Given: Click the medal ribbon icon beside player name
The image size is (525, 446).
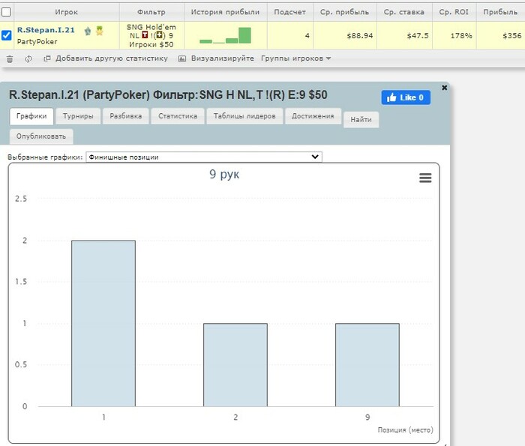Looking at the screenshot, I should click(x=100, y=31).
